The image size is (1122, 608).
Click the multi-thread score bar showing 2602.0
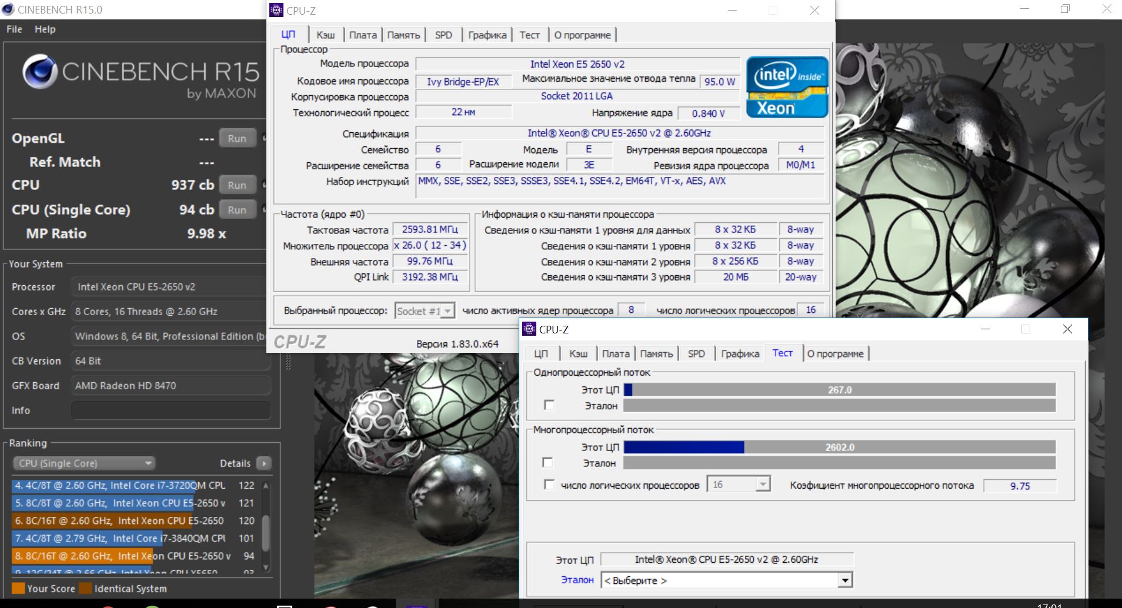(x=840, y=447)
